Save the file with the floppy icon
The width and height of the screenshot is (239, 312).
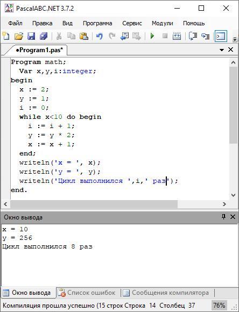pyautogui.click(x=31, y=36)
